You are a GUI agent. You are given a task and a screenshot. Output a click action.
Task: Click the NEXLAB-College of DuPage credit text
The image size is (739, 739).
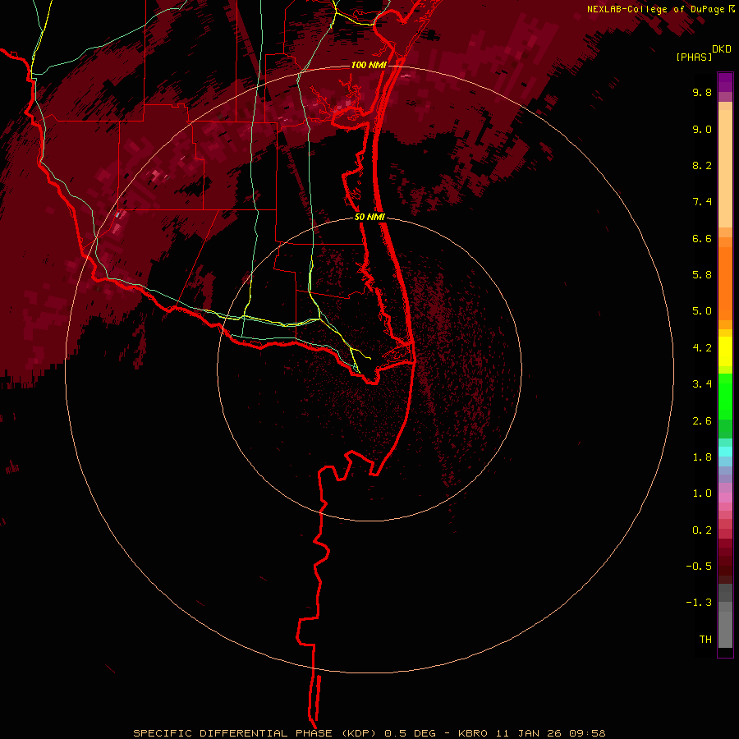pos(655,9)
